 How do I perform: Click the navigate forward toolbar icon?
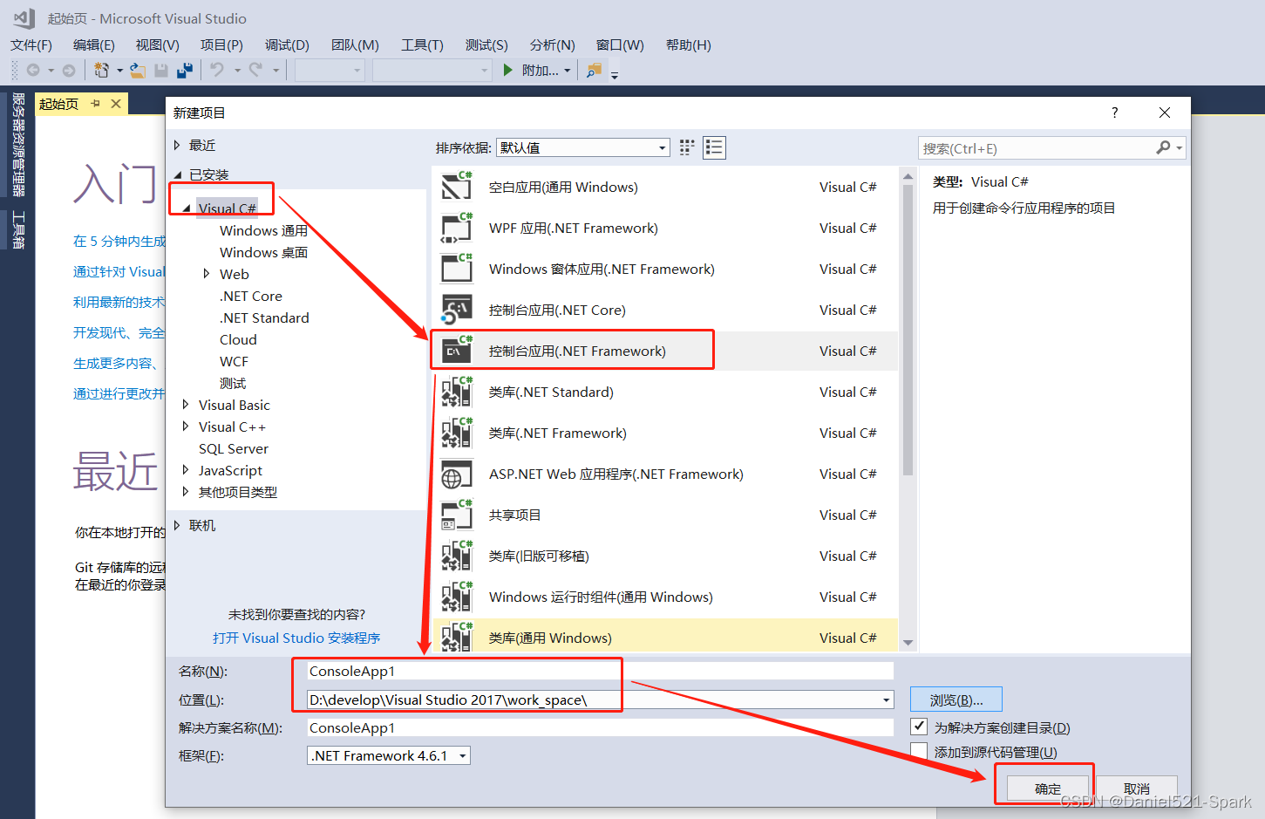pos(69,70)
